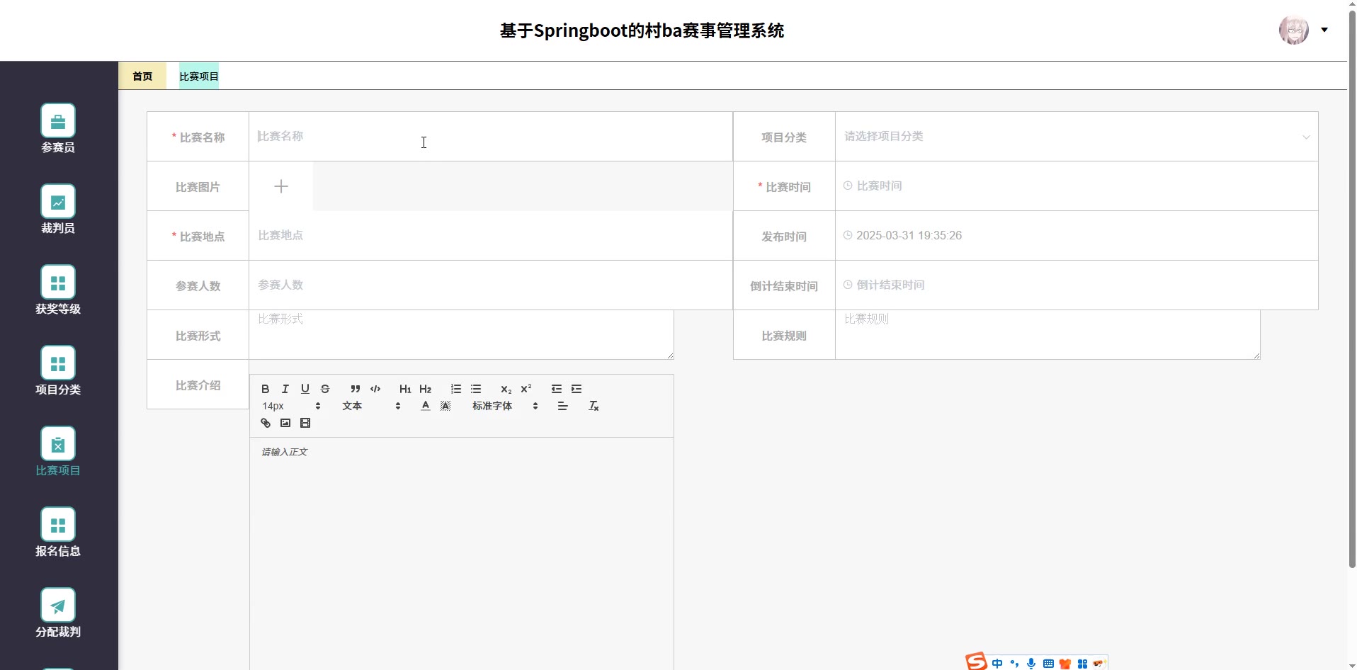
Task: Toggle bold formatting in the editor
Action: click(266, 389)
